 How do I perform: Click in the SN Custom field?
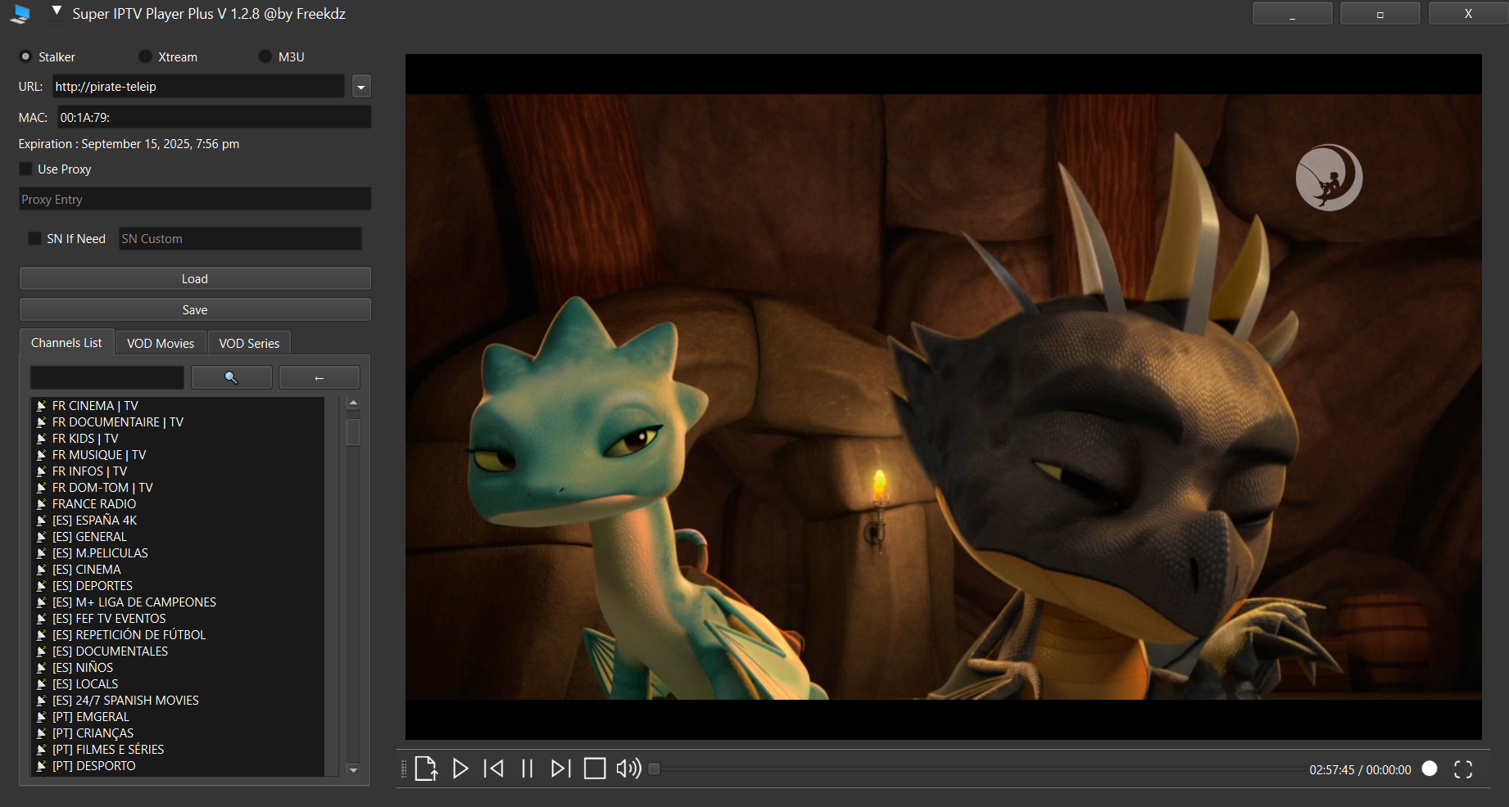[240, 238]
